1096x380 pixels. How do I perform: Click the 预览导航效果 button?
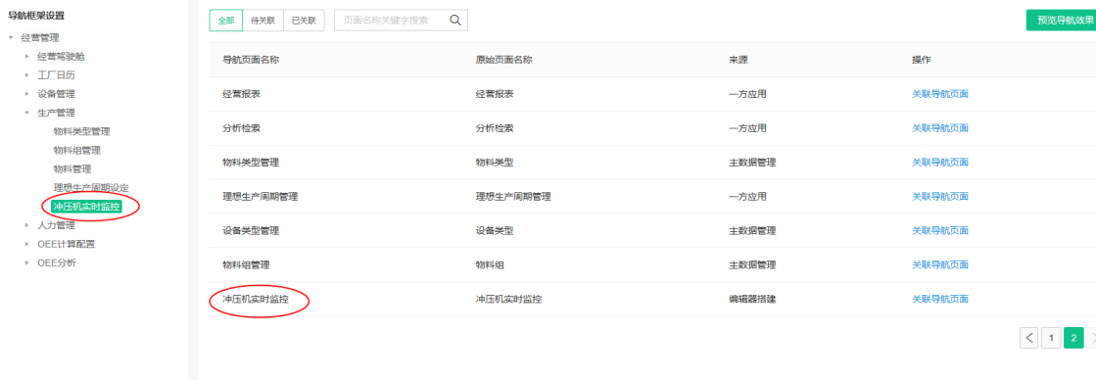[x=1061, y=21]
